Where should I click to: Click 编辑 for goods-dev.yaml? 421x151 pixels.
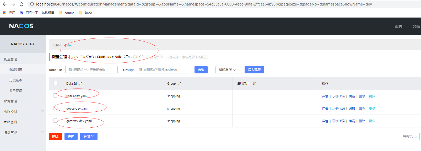[x=352, y=109]
